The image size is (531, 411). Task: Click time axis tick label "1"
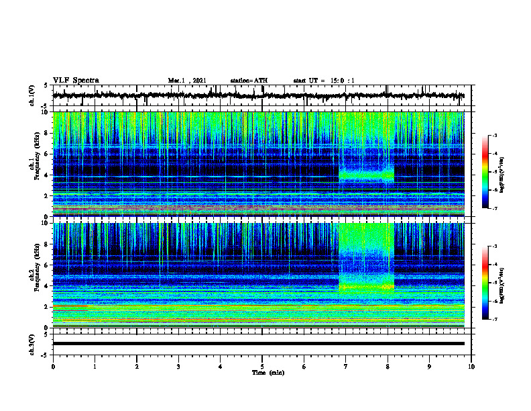pos(95,367)
